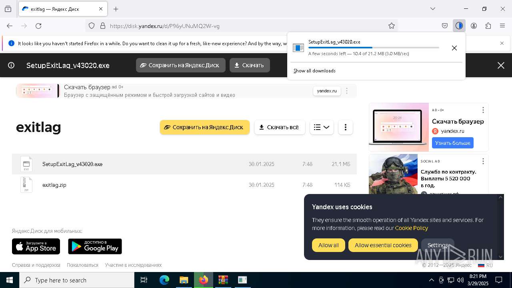This screenshot has width=512, height=288.
Task: Open WinRAR from taskbar
Action: pos(223,280)
